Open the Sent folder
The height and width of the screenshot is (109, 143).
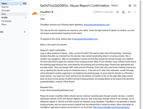(x=13, y=14)
